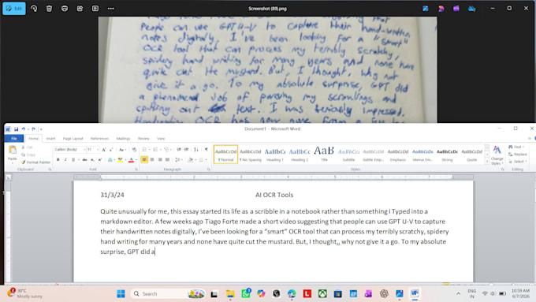Click the Paste clipboard icon
Screen dimensions: 536x302
13,150
